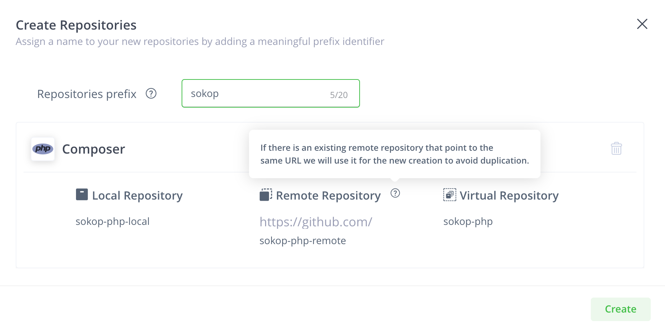Viewport: 665px width, 330px height.
Task: Select the sokop-php-local repository name
Action: (x=112, y=221)
